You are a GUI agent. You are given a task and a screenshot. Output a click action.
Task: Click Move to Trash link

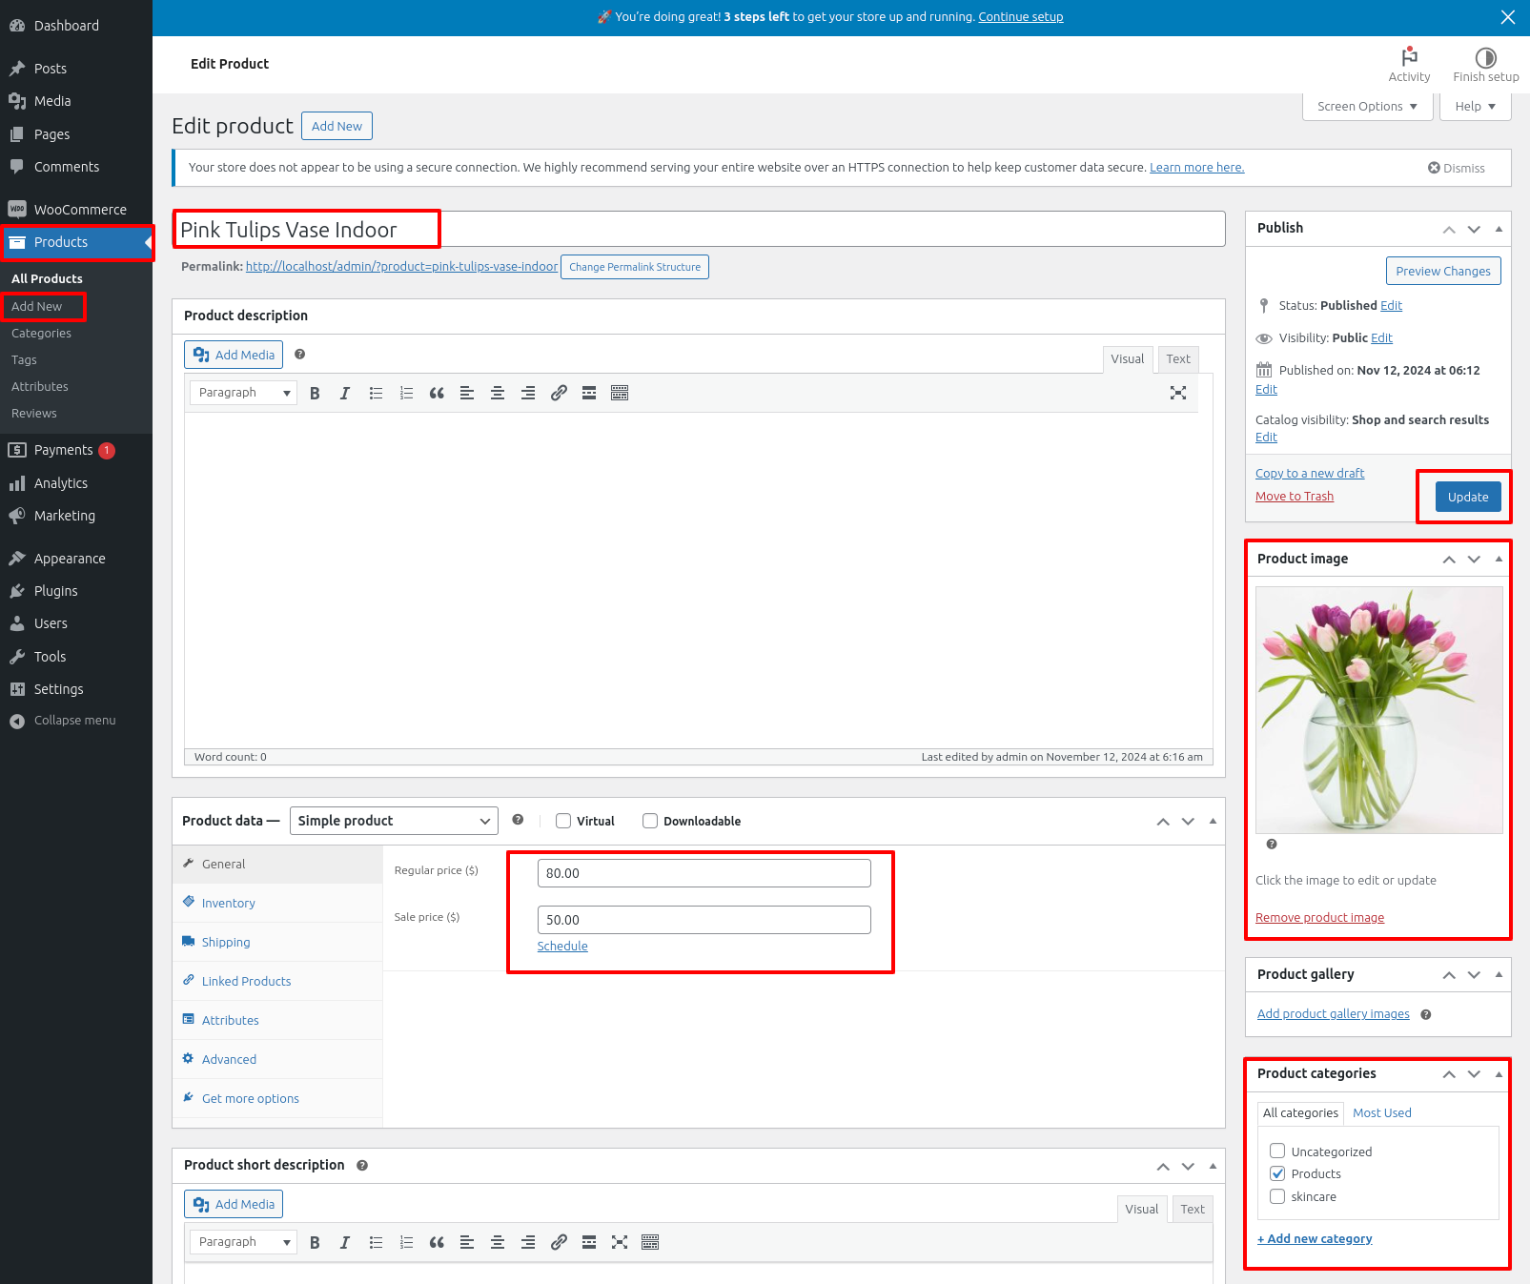coord(1294,496)
